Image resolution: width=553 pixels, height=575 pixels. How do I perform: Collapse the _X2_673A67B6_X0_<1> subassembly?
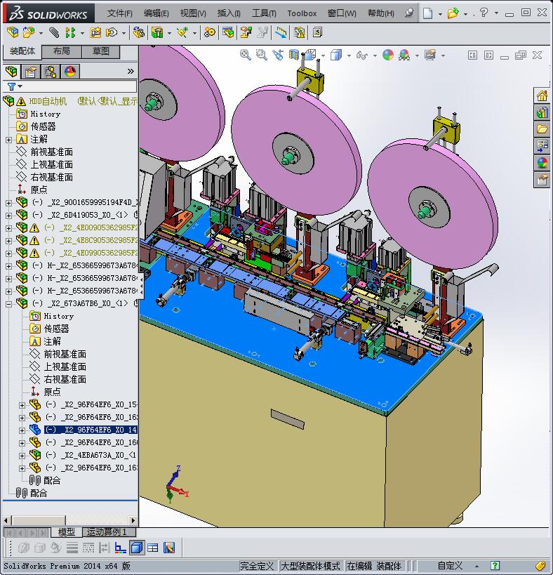pos(9,304)
